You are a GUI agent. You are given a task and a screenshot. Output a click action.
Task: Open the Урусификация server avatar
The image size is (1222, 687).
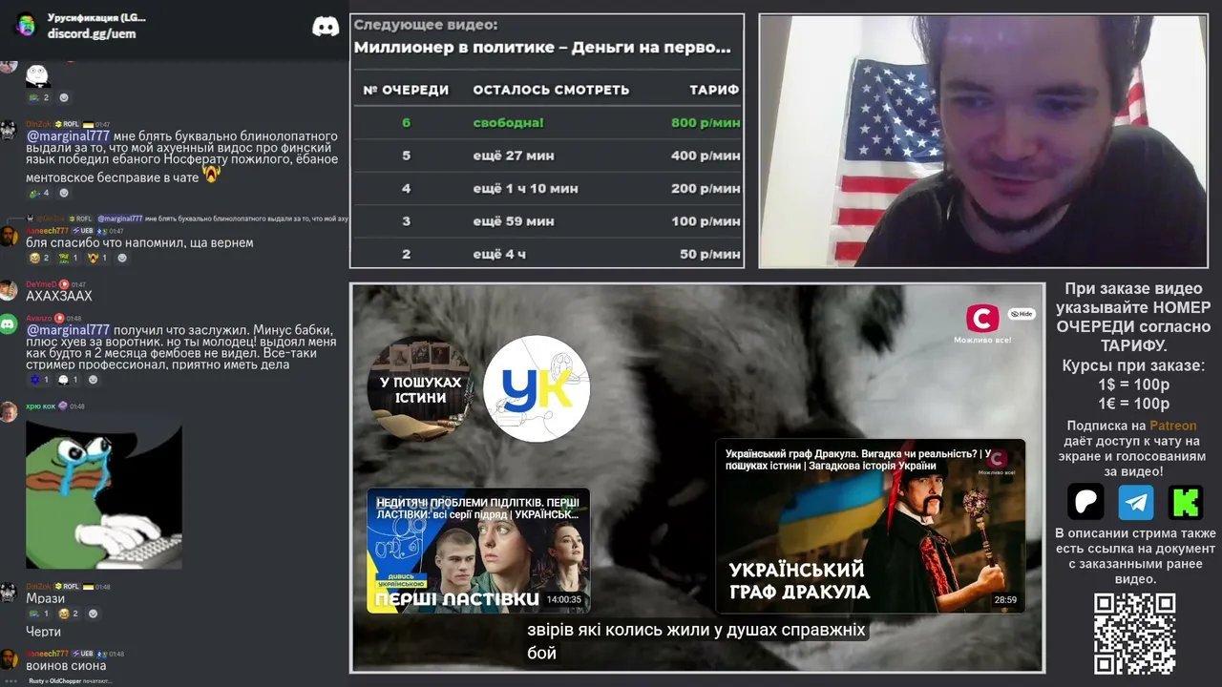[x=26, y=25]
